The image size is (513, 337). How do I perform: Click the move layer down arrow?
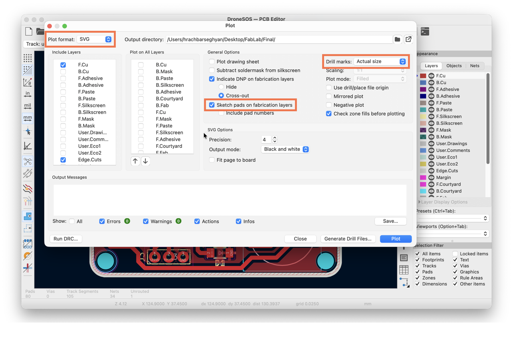145,161
